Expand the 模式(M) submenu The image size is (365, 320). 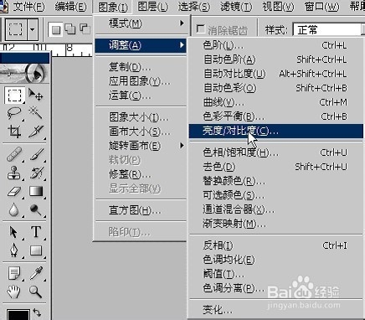point(141,23)
